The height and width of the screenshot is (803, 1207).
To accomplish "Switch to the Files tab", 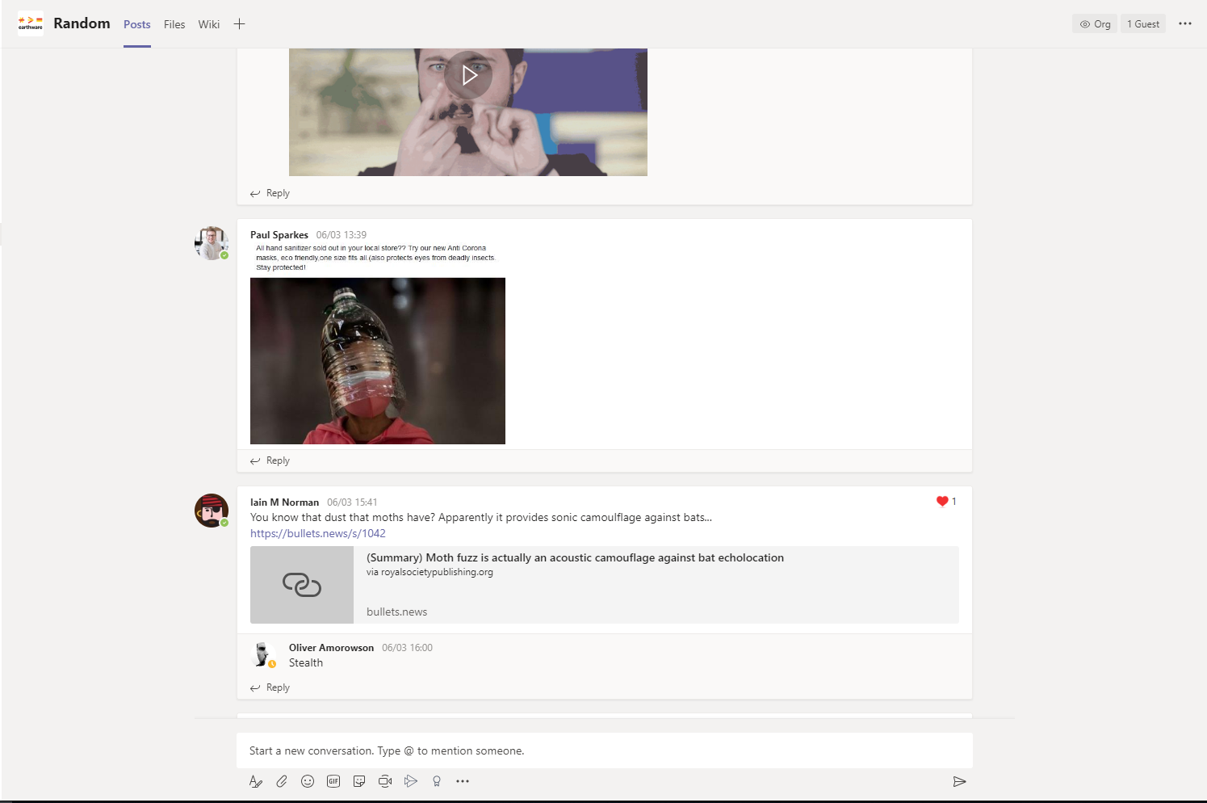I will tap(174, 24).
